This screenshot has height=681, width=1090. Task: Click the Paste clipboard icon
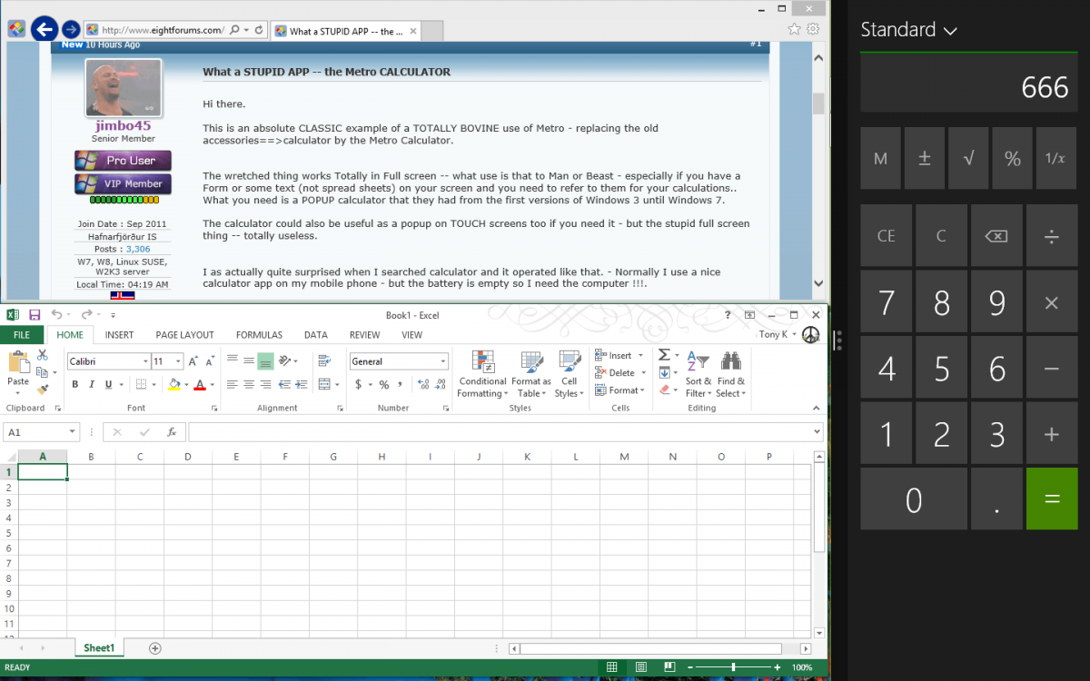18,363
